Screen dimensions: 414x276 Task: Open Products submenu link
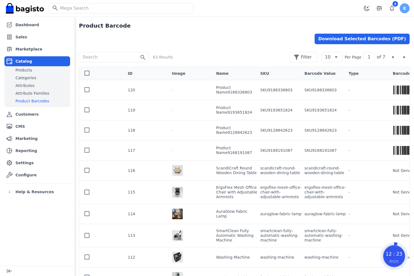pos(24,70)
